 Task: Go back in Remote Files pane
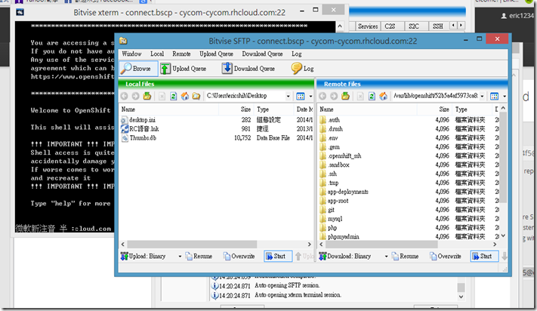pyautogui.click(x=323, y=96)
